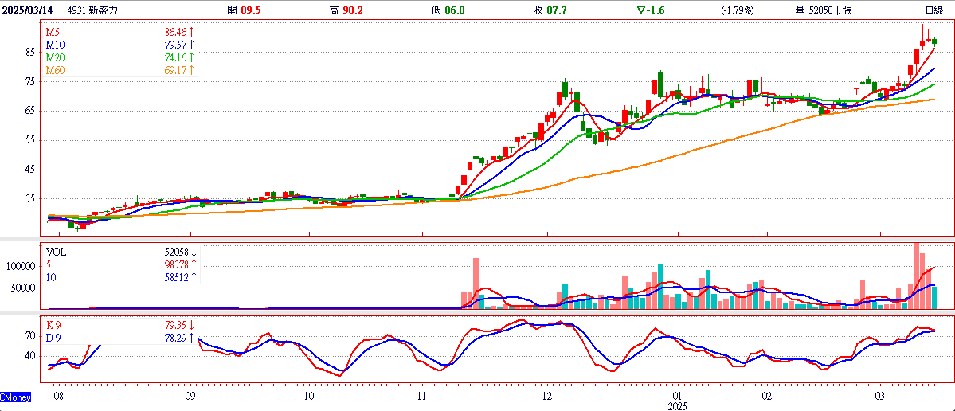This screenshot has height=411, width=955.
Task: Click the M60 value 69.17
Action: pos(175,71)
